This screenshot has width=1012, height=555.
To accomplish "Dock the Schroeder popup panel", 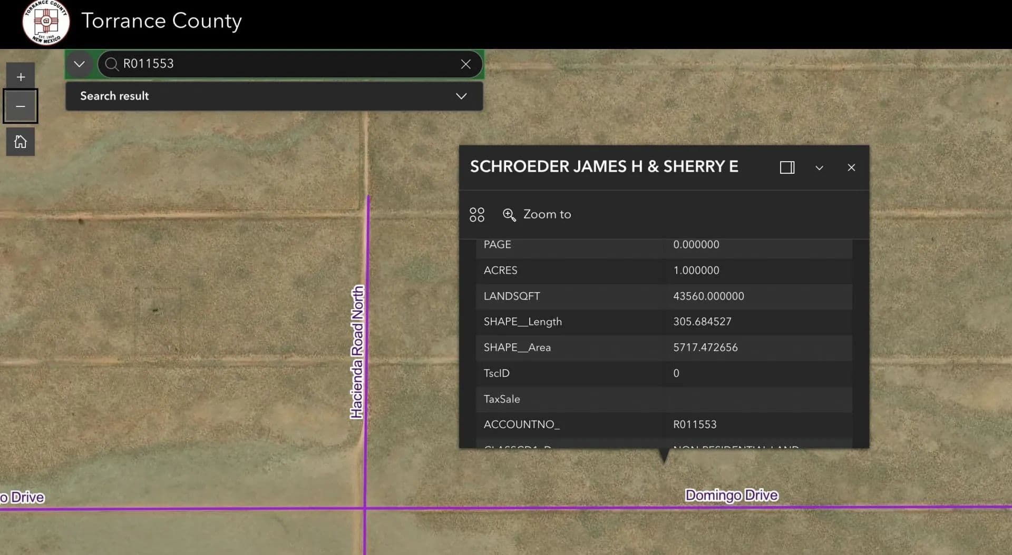I will tap(787, 167).
